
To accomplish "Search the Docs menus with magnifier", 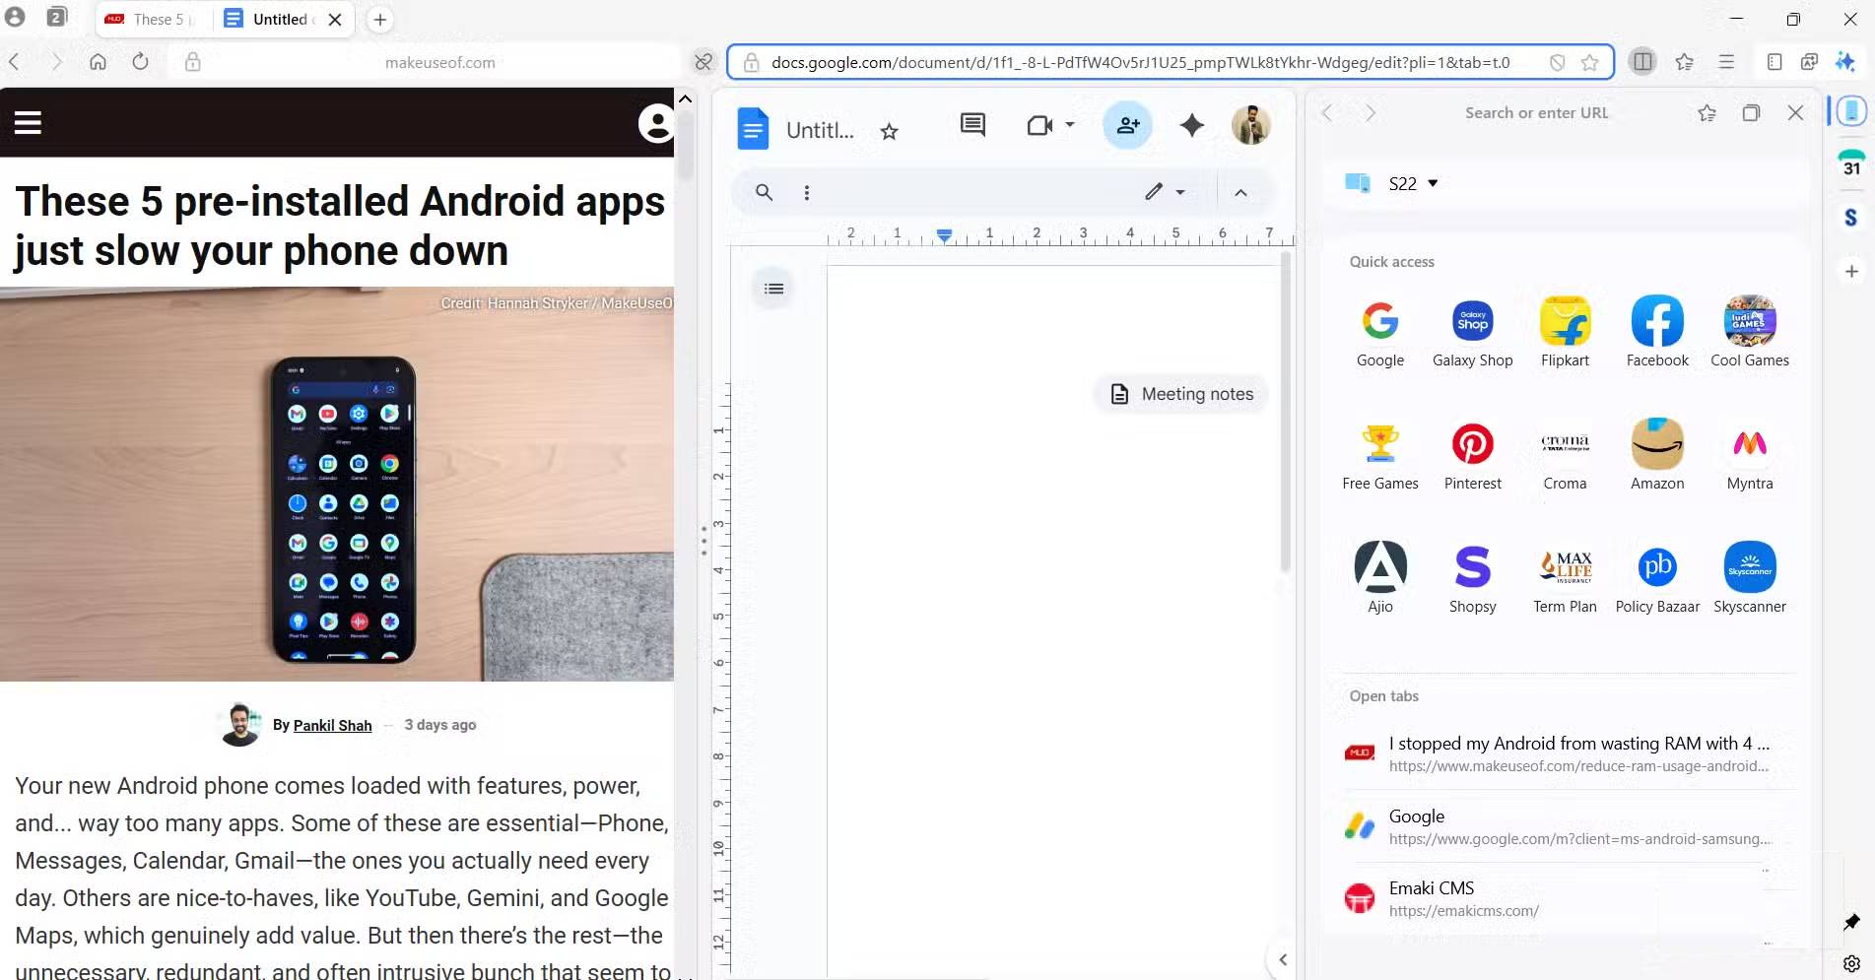I will click(x=764, y=192).
